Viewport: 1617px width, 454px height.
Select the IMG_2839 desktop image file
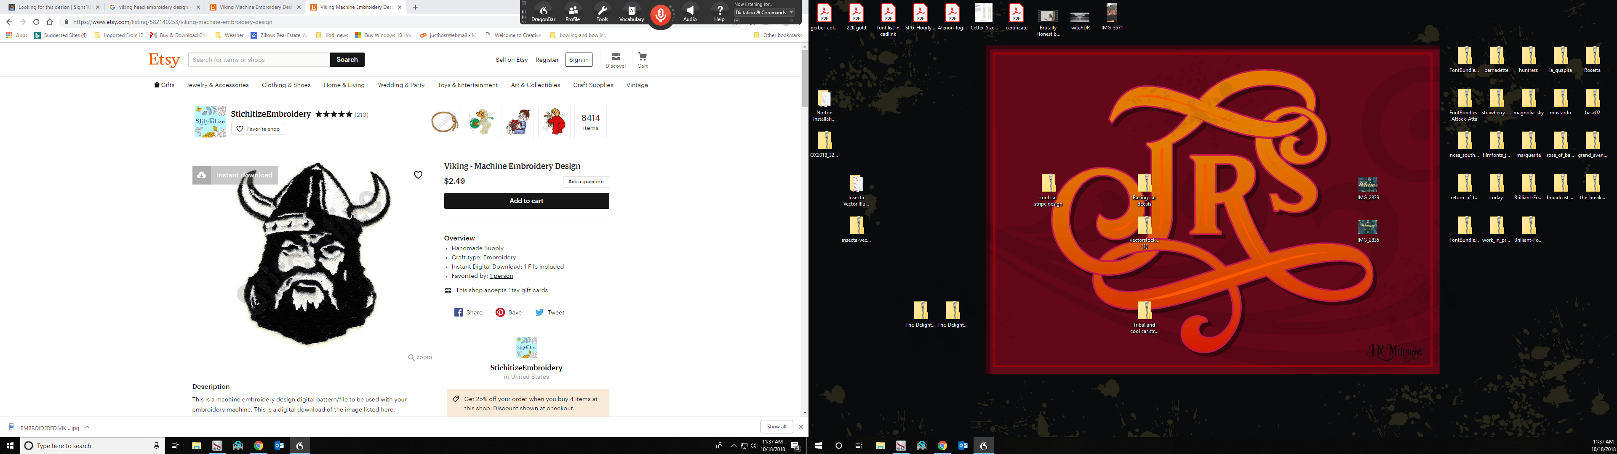[x=1368, y=188]
